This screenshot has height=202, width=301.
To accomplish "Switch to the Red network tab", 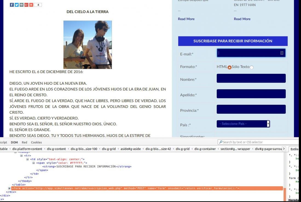I will (24, 142).
